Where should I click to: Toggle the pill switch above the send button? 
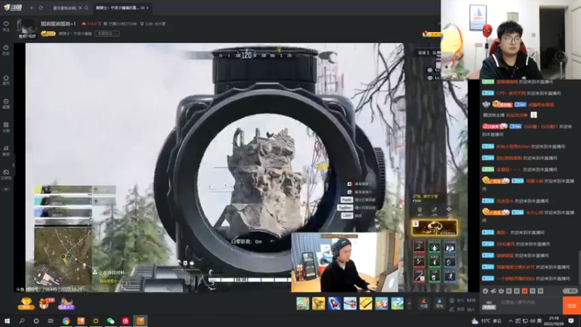(x=570, y=291)
